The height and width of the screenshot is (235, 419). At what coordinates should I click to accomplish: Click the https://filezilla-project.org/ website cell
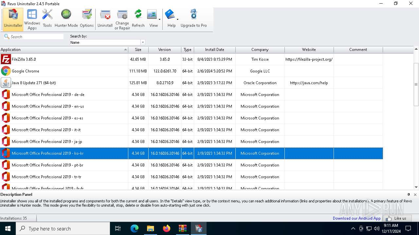pos(309,59)
